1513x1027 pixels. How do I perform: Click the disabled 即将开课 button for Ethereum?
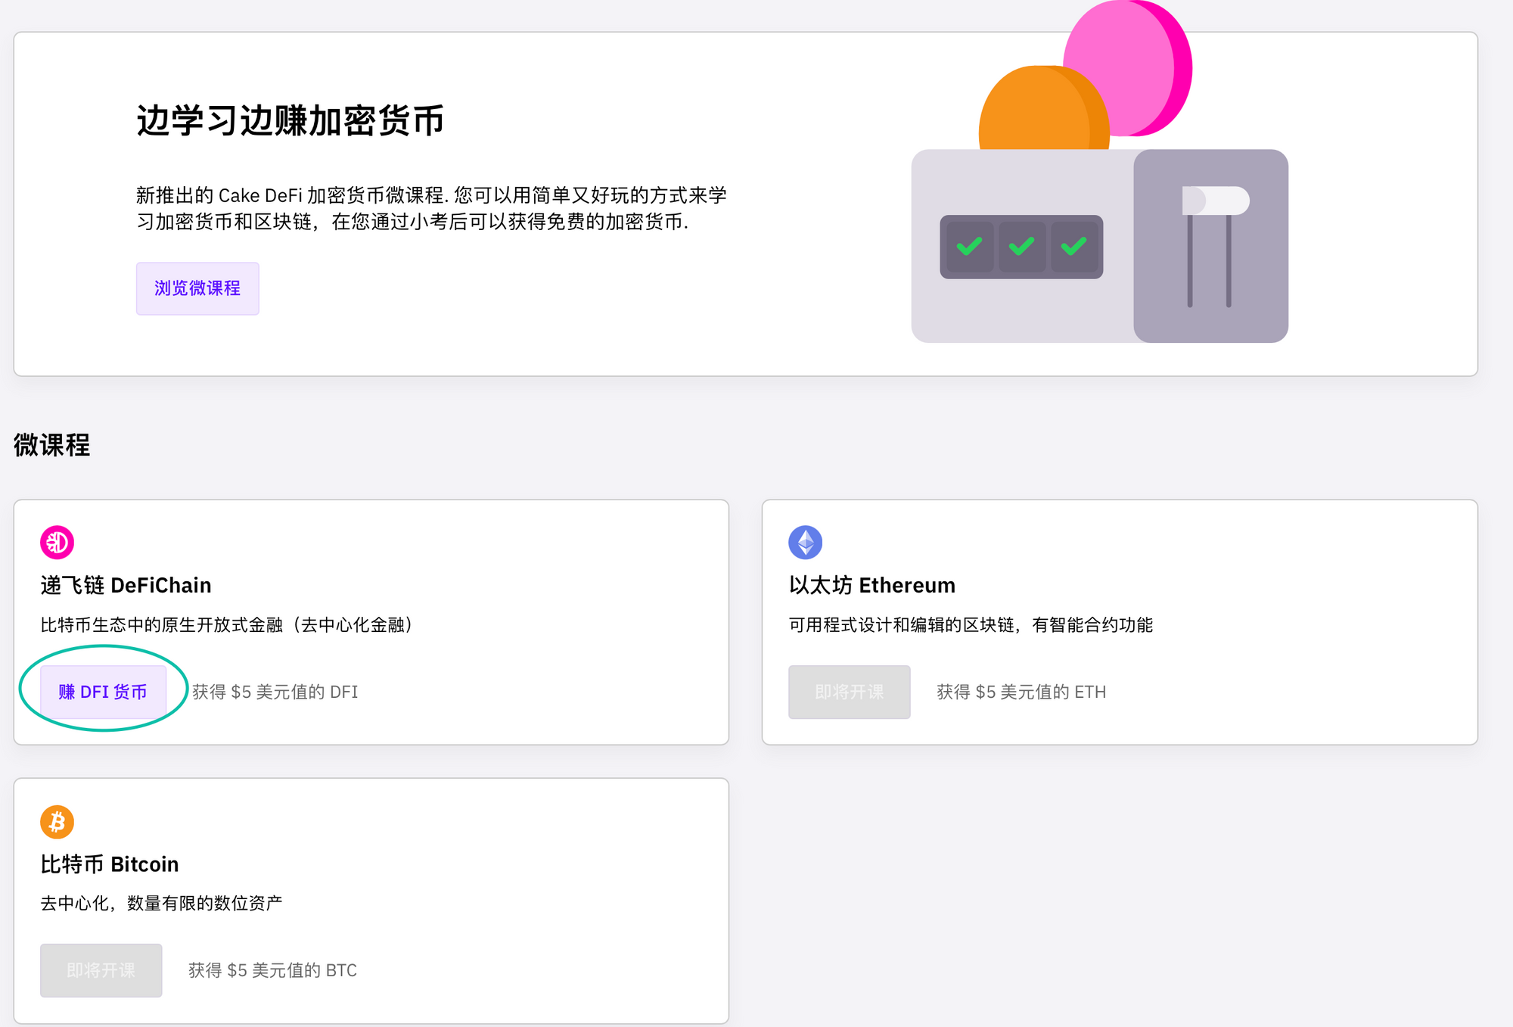tap(849, 692)
